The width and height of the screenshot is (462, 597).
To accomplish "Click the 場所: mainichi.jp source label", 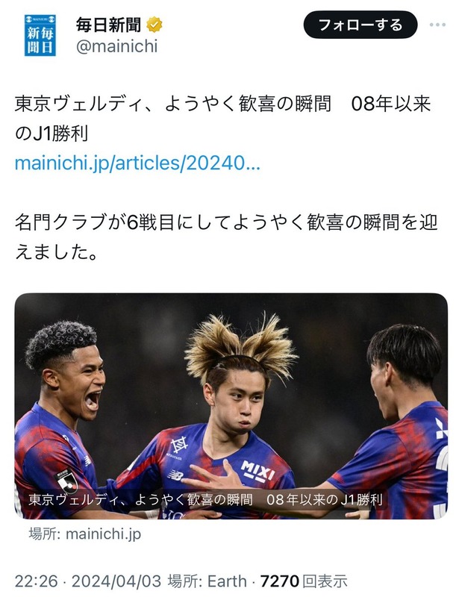I will [x=85, y=534].
